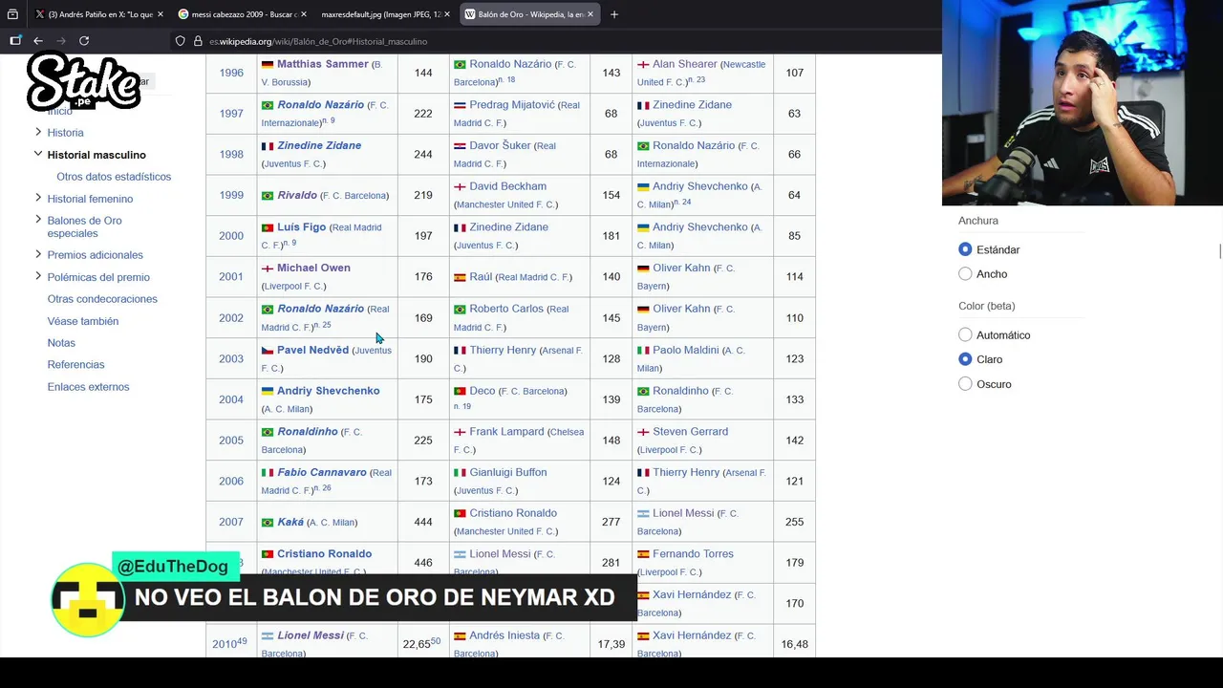Jump to Véase también section

[83, 321]
